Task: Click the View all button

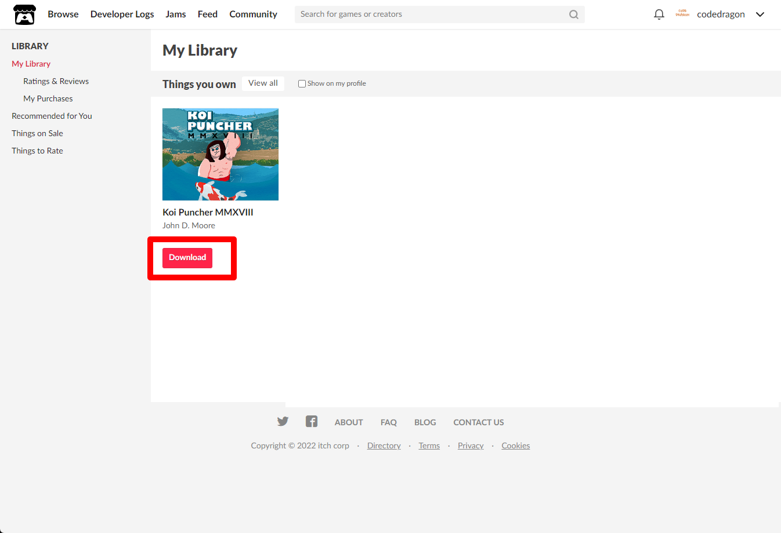Action: [263, 83]
